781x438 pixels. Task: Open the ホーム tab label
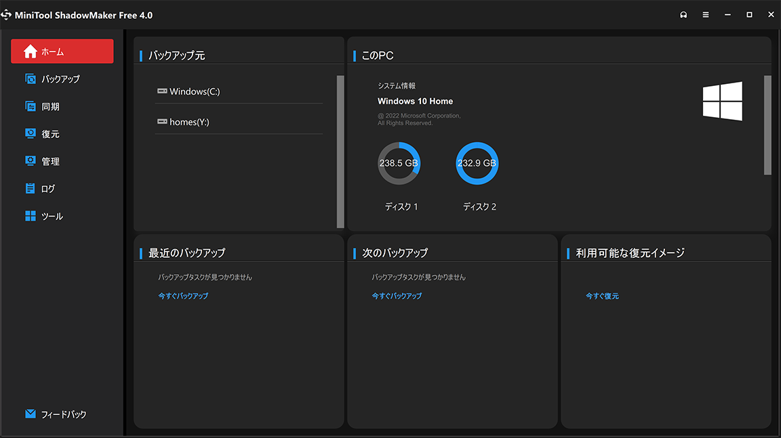[52, 51]
